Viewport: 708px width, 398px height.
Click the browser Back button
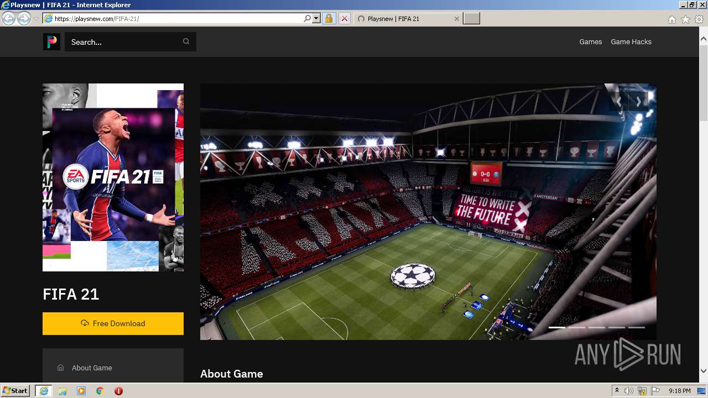pos(8,19)
